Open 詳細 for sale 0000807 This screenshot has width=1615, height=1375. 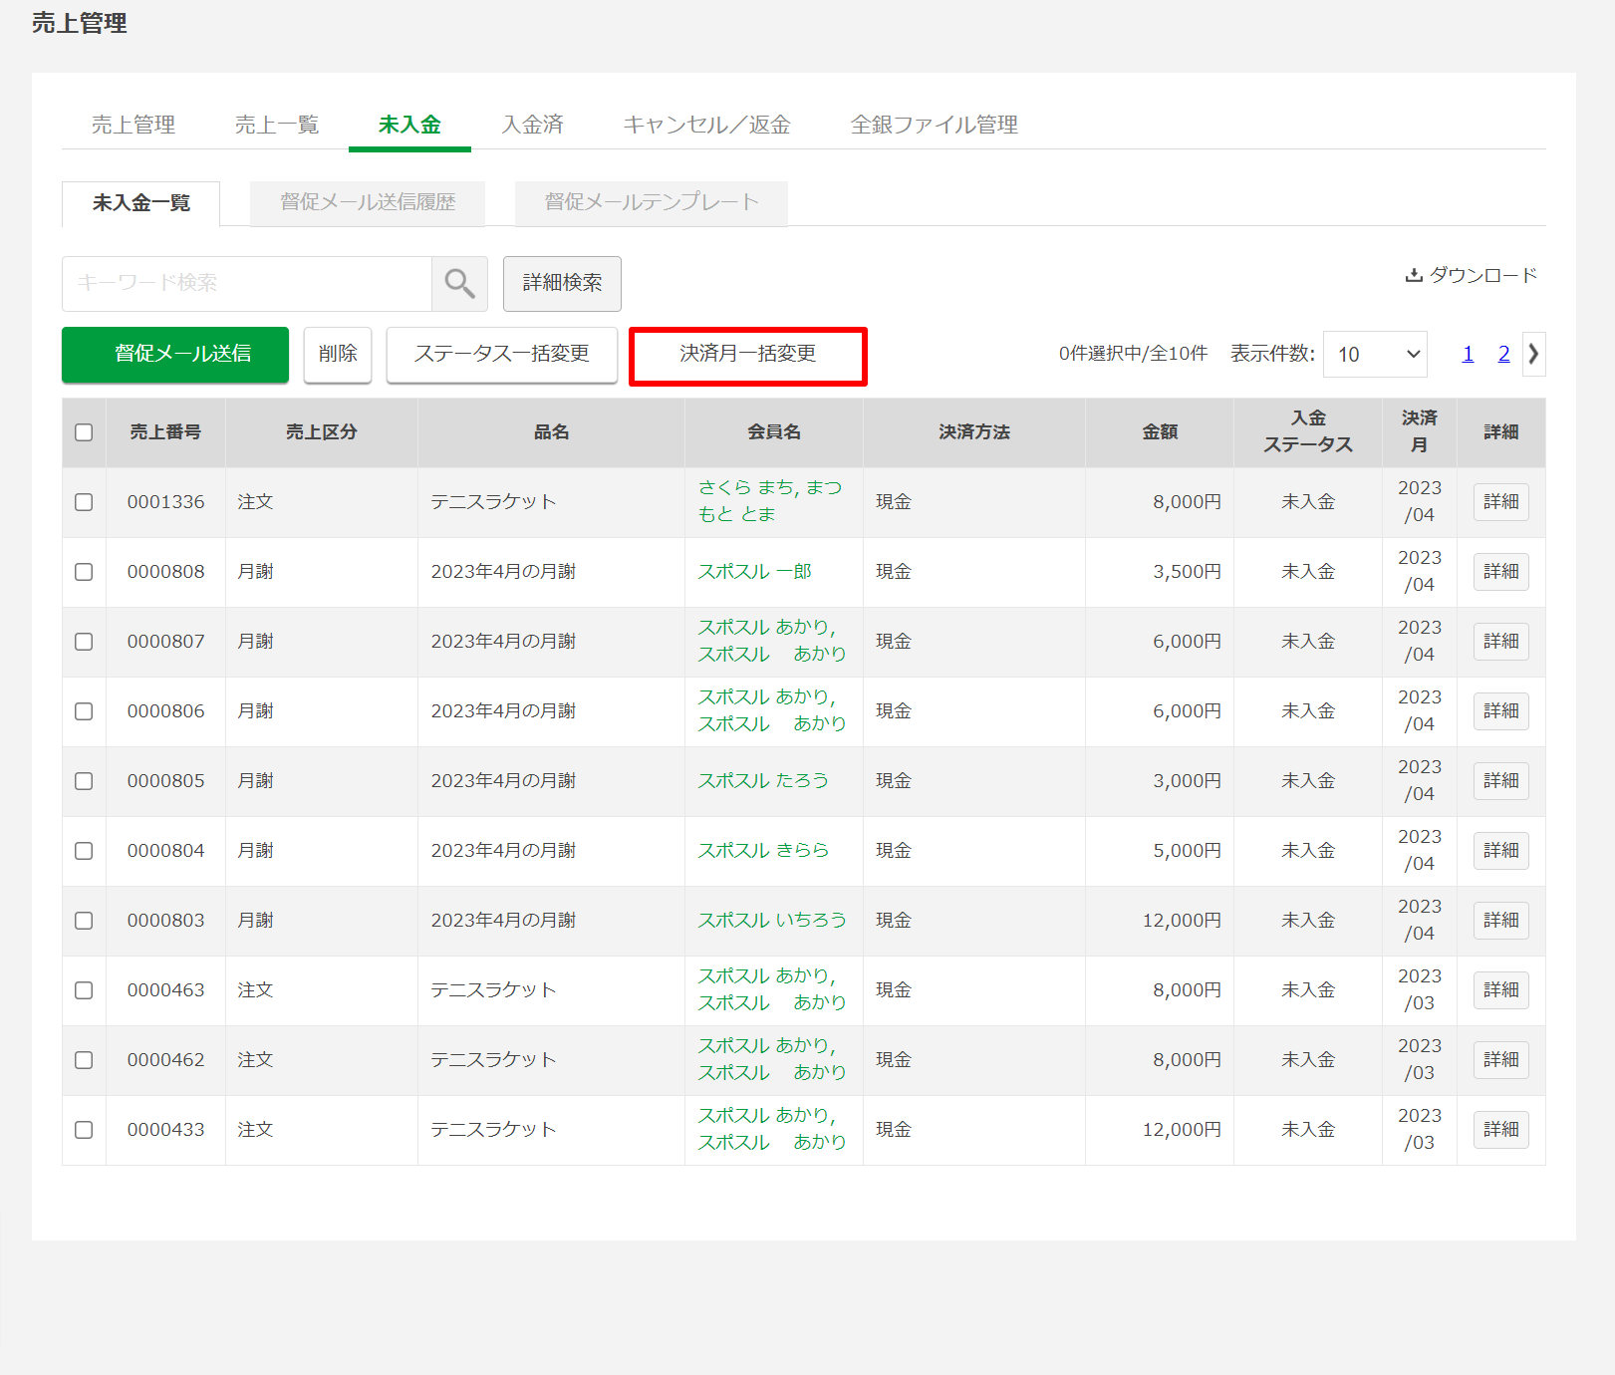(x=1501, y=642)
